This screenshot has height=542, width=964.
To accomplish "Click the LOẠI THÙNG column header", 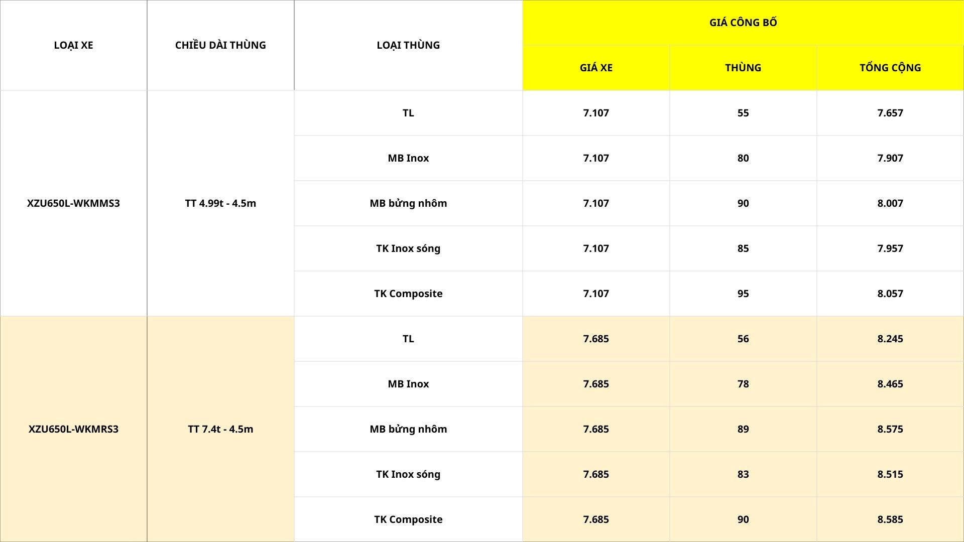I will click(x=408, y=45).
